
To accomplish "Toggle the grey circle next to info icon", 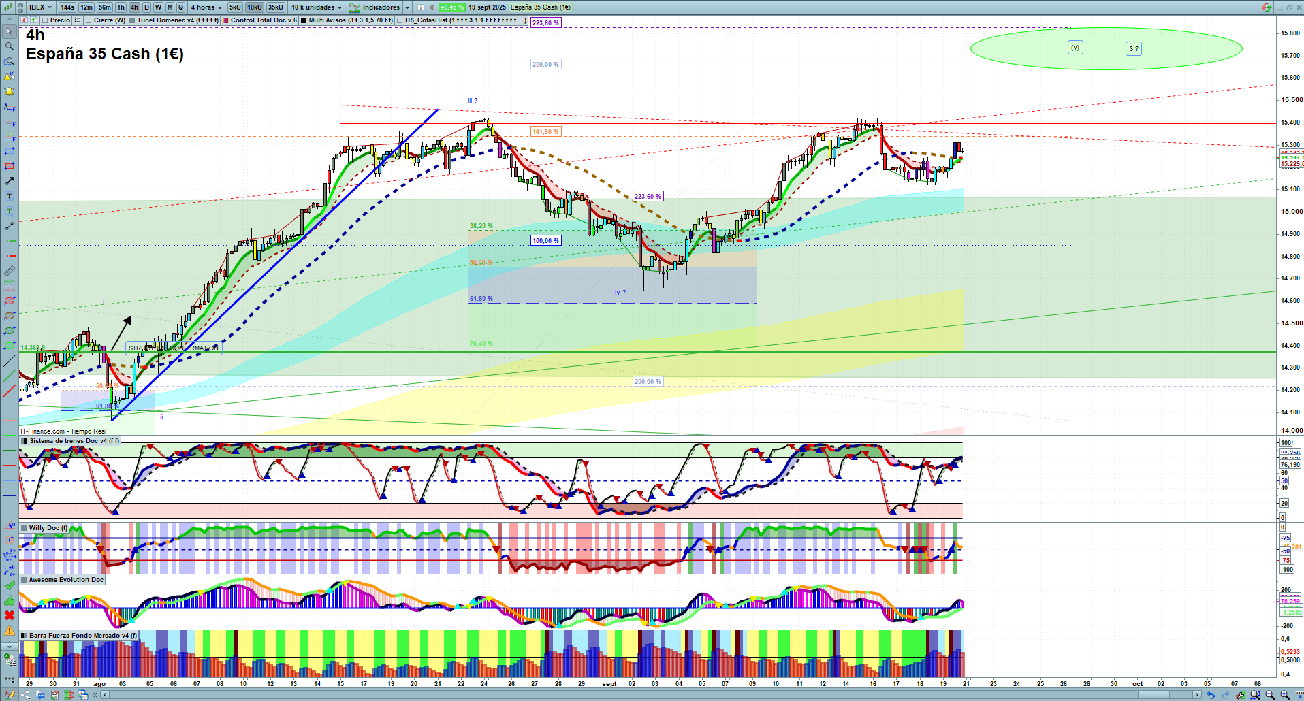I will click(431, 7).
